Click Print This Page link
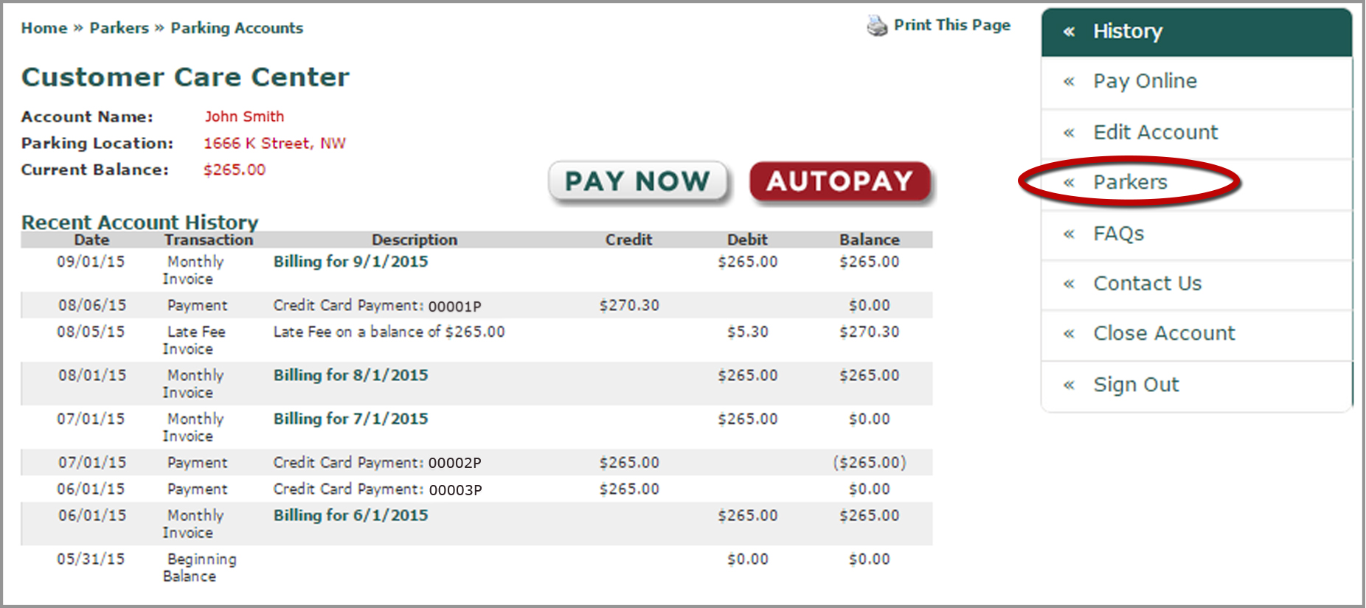This screenshot has width=1366, height=608. [x=952, y=25]
